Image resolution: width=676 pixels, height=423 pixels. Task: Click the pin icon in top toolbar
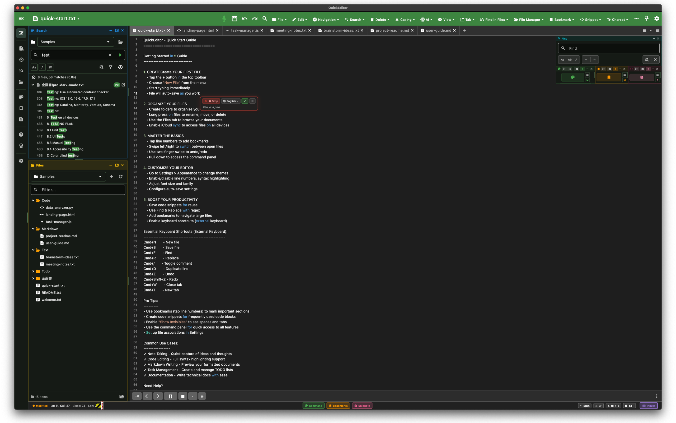coord(646,19)
